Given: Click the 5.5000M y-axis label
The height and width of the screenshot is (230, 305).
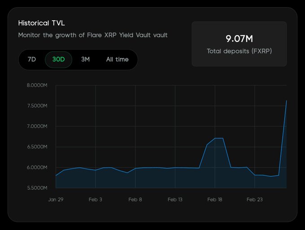Looking at the screenshot, I should pos(37,188).
